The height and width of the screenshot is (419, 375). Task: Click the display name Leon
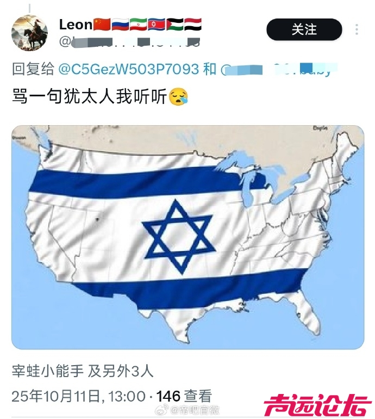click(x=76, y=25)
